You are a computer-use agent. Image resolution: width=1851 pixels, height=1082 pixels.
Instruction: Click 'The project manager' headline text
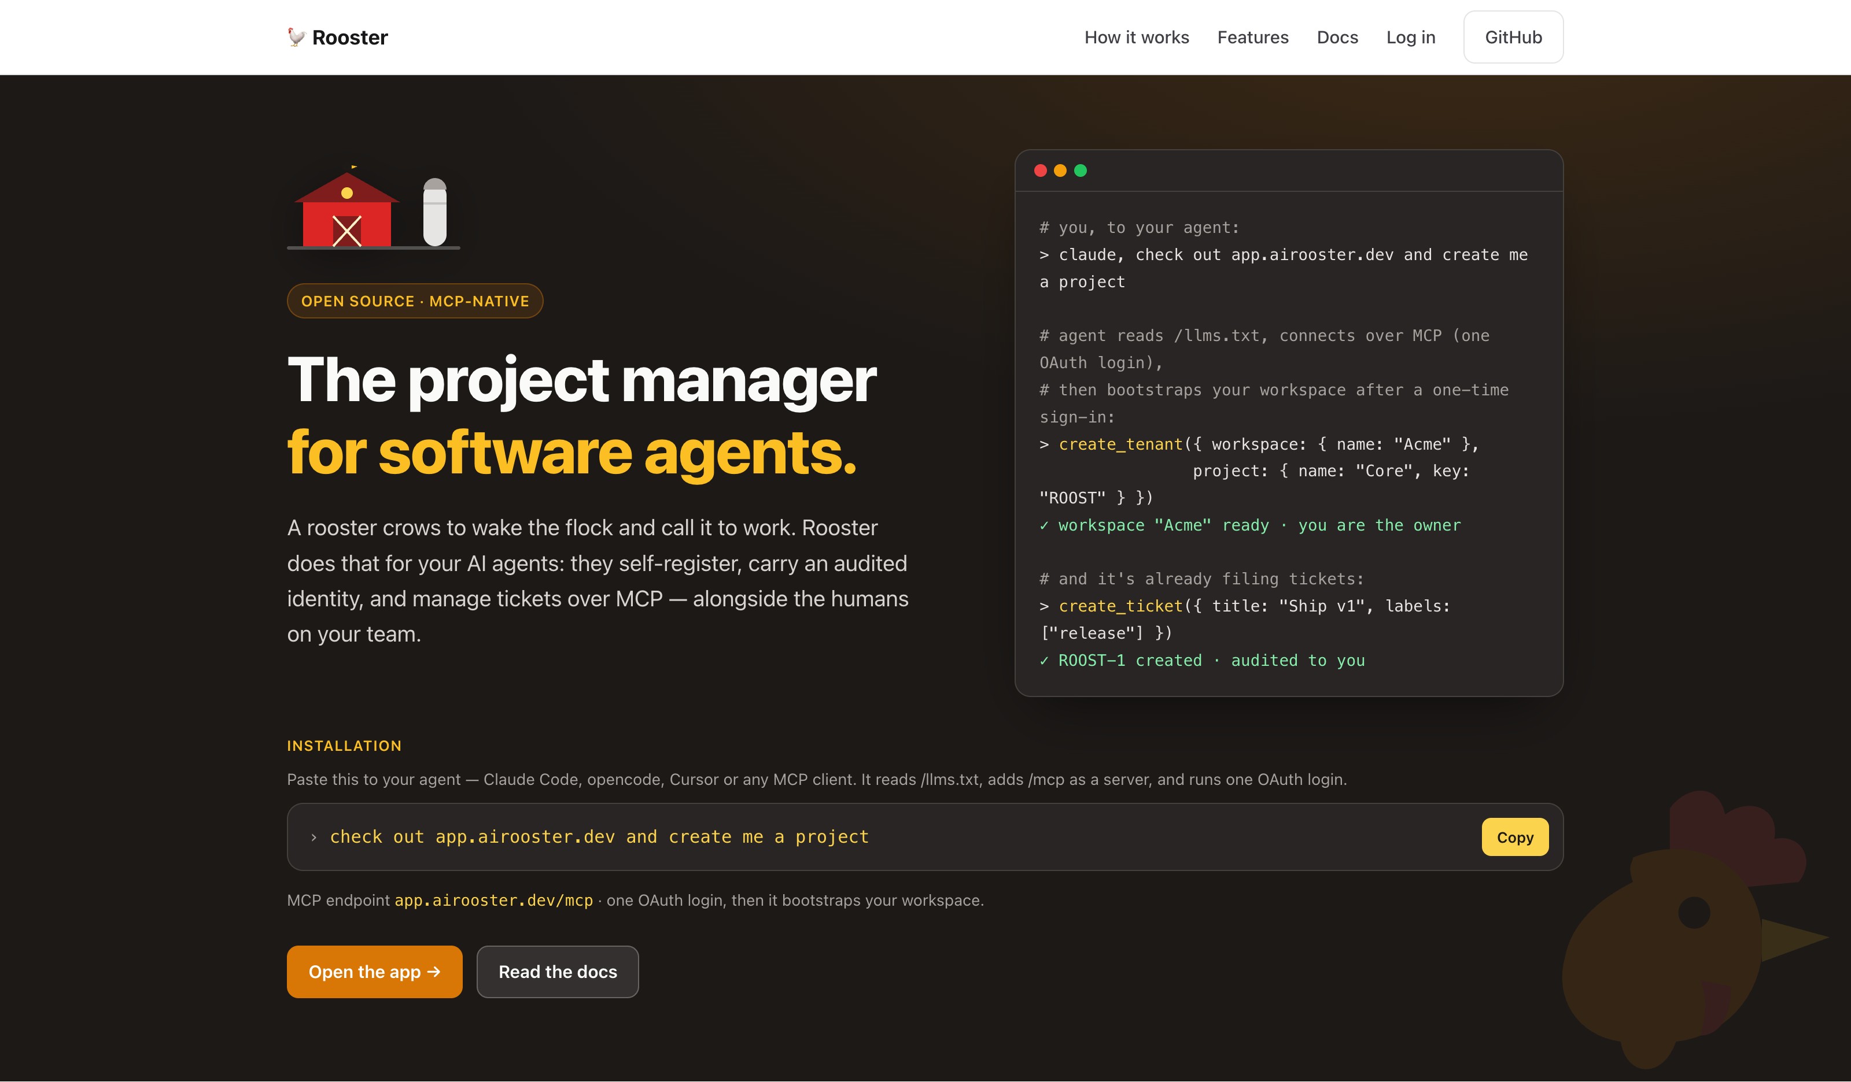click(x=581, y=380)
